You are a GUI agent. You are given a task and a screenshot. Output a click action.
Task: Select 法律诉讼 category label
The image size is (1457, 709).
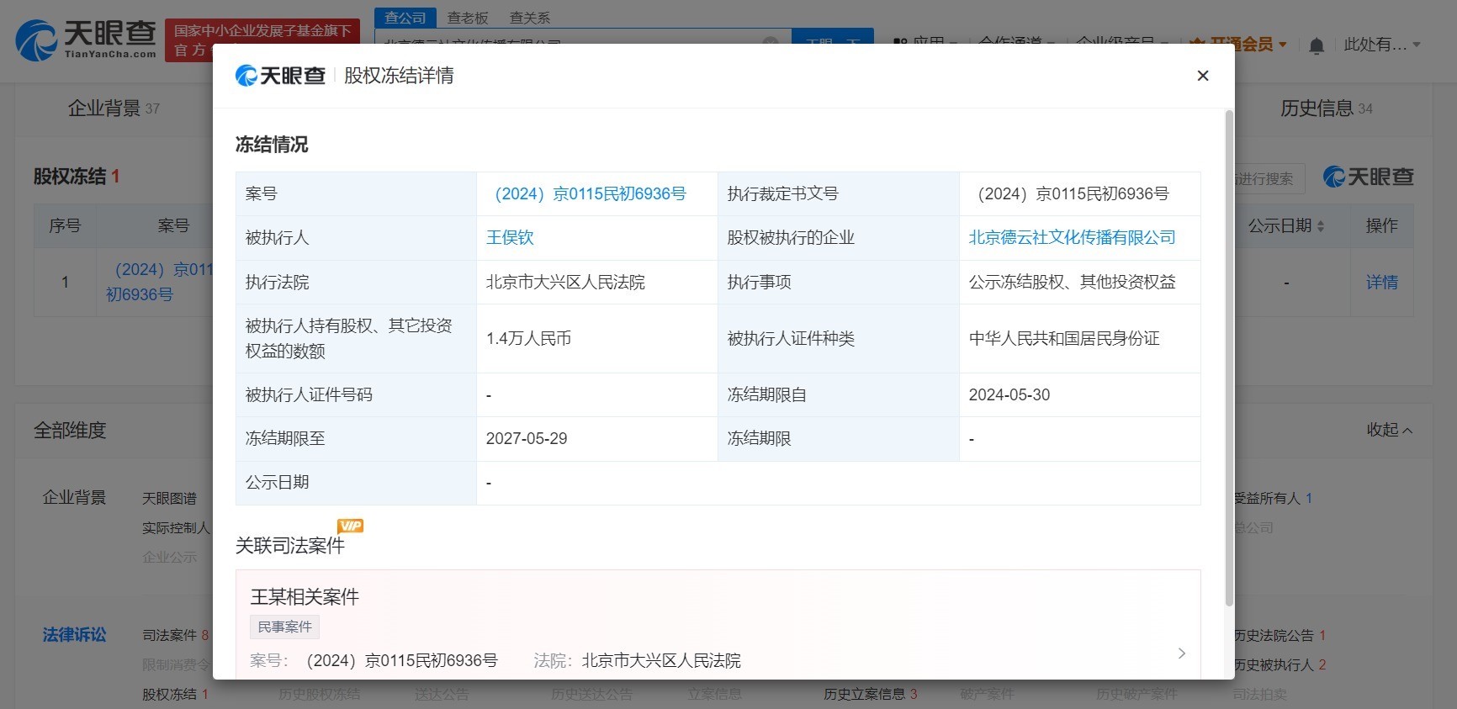pyautogui.click(x=75, y=635)
